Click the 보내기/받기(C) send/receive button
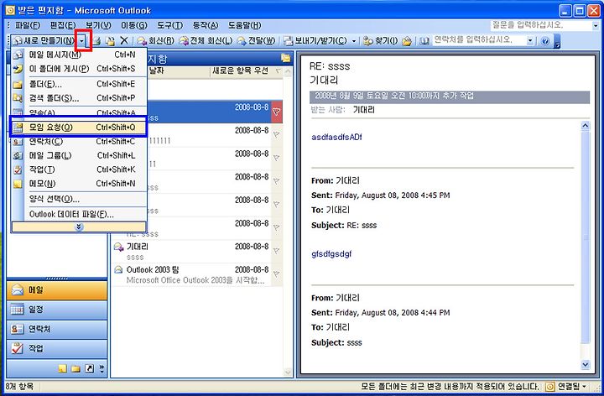 point(315,40)
